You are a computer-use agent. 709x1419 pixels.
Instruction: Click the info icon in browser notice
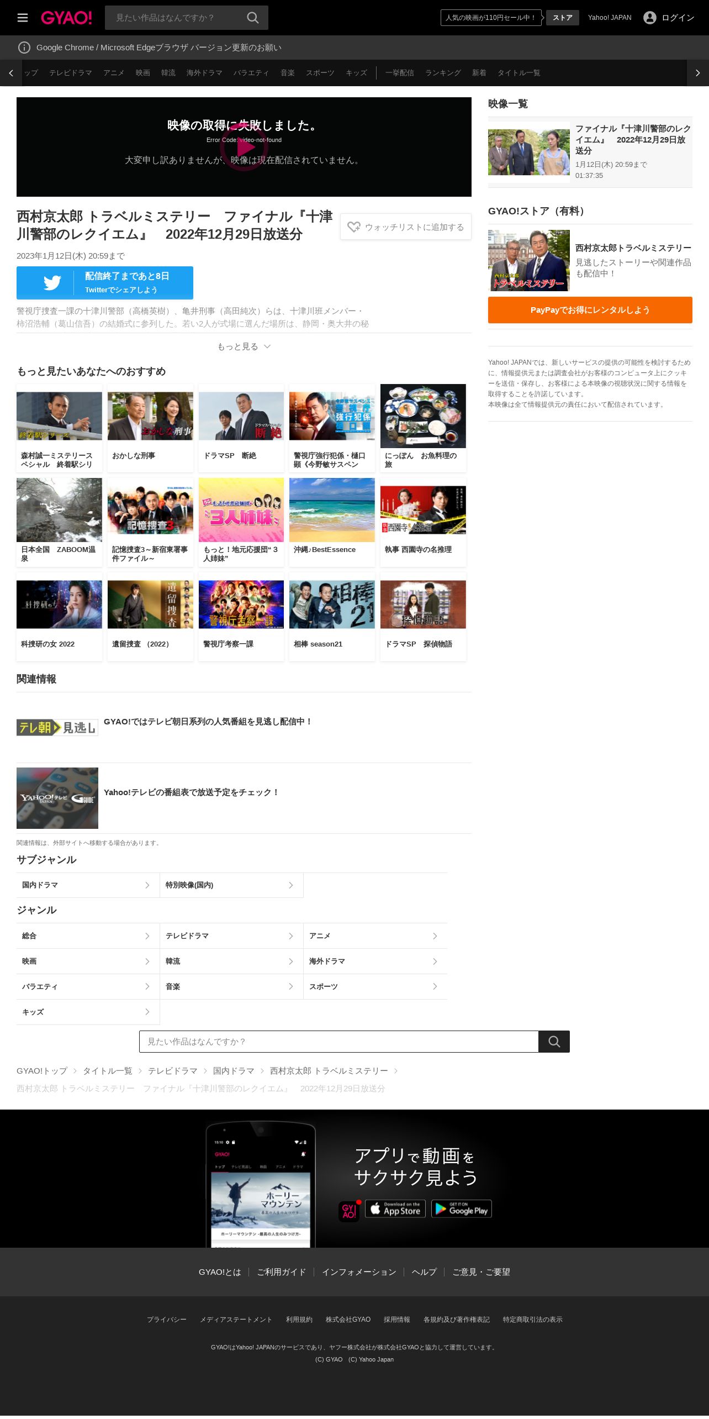tap(24, 48)
